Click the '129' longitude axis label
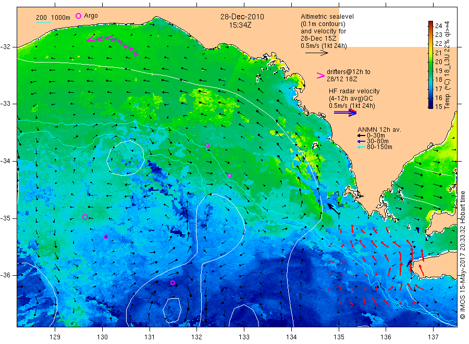This screenshot has width=469, height=344. [55, 337]
